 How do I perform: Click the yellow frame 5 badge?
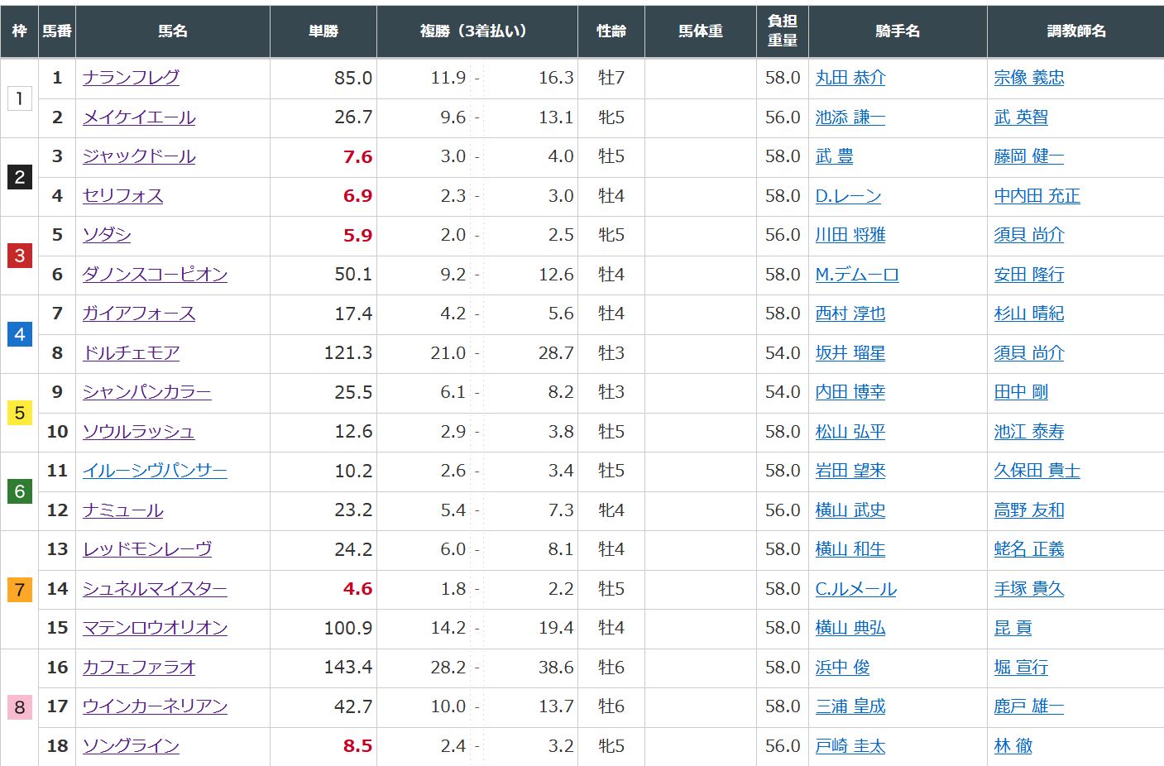click(20, 413)
